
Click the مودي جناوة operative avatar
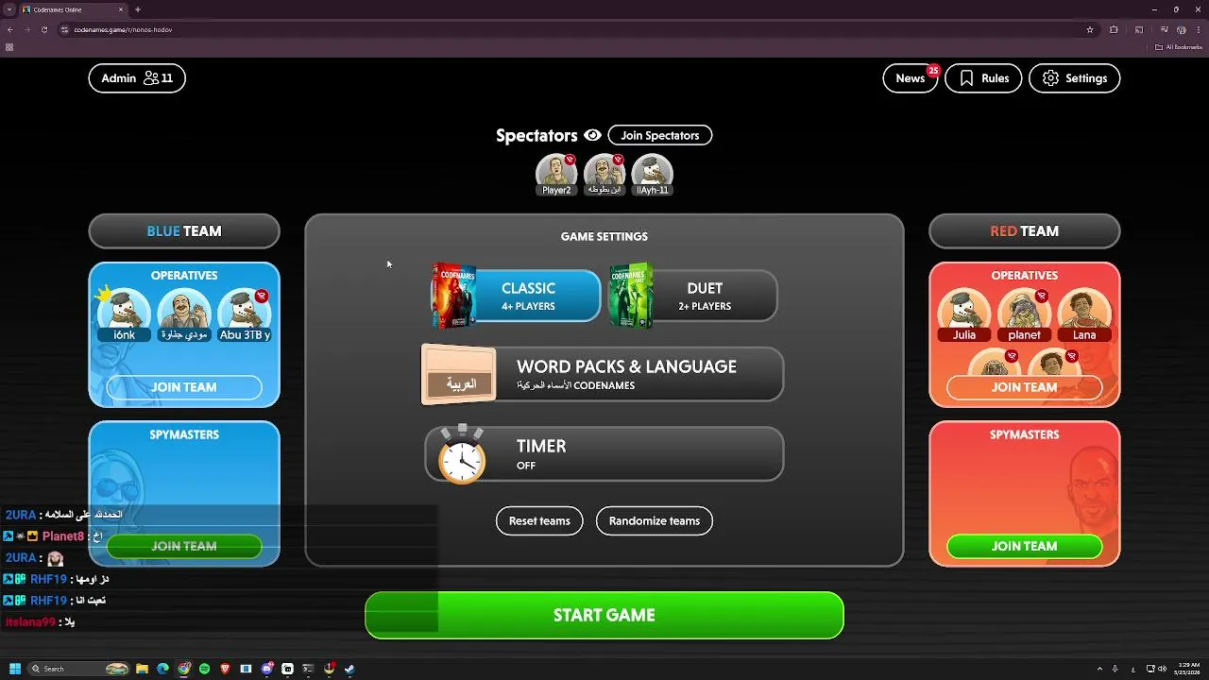tap(184, 314)
